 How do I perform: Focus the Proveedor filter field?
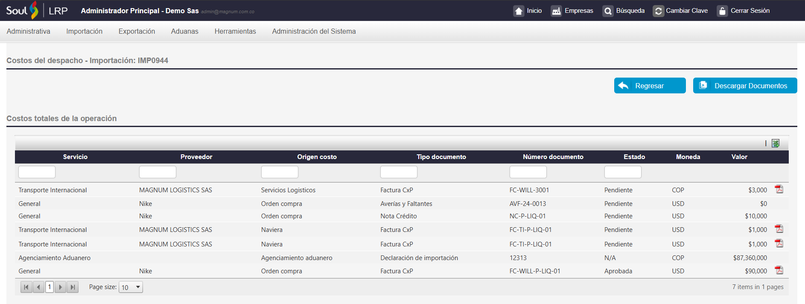click(x=157, y=172)
